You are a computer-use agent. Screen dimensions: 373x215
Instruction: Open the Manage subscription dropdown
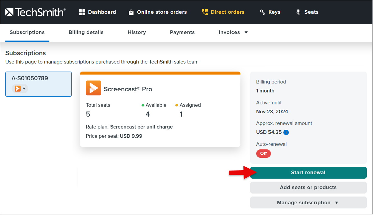click(x=308, y=202)
